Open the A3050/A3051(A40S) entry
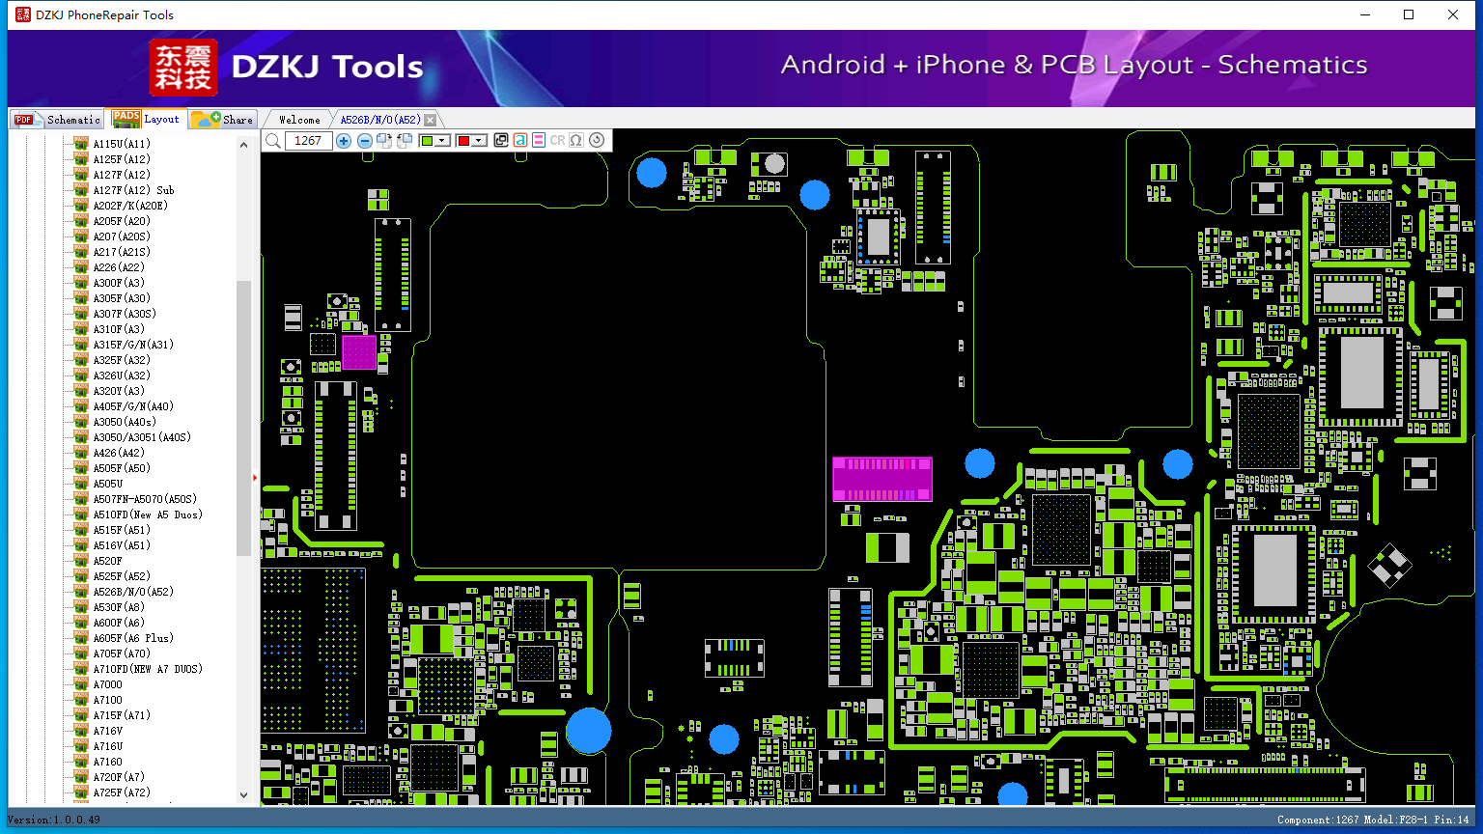 [x=142, y=437]
